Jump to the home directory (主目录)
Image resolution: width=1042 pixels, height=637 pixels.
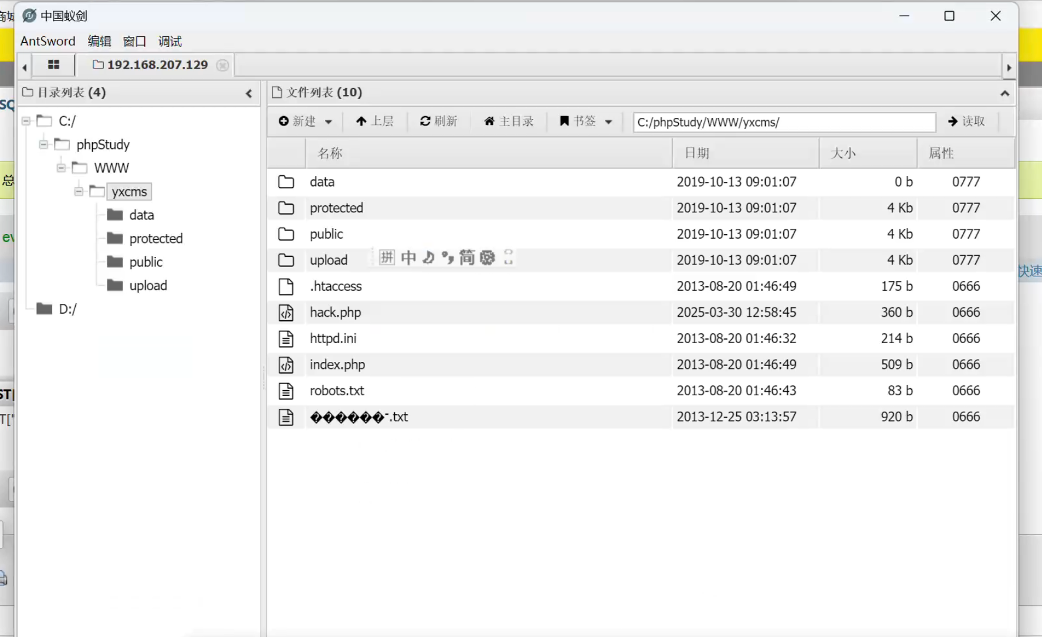(509, 121)
